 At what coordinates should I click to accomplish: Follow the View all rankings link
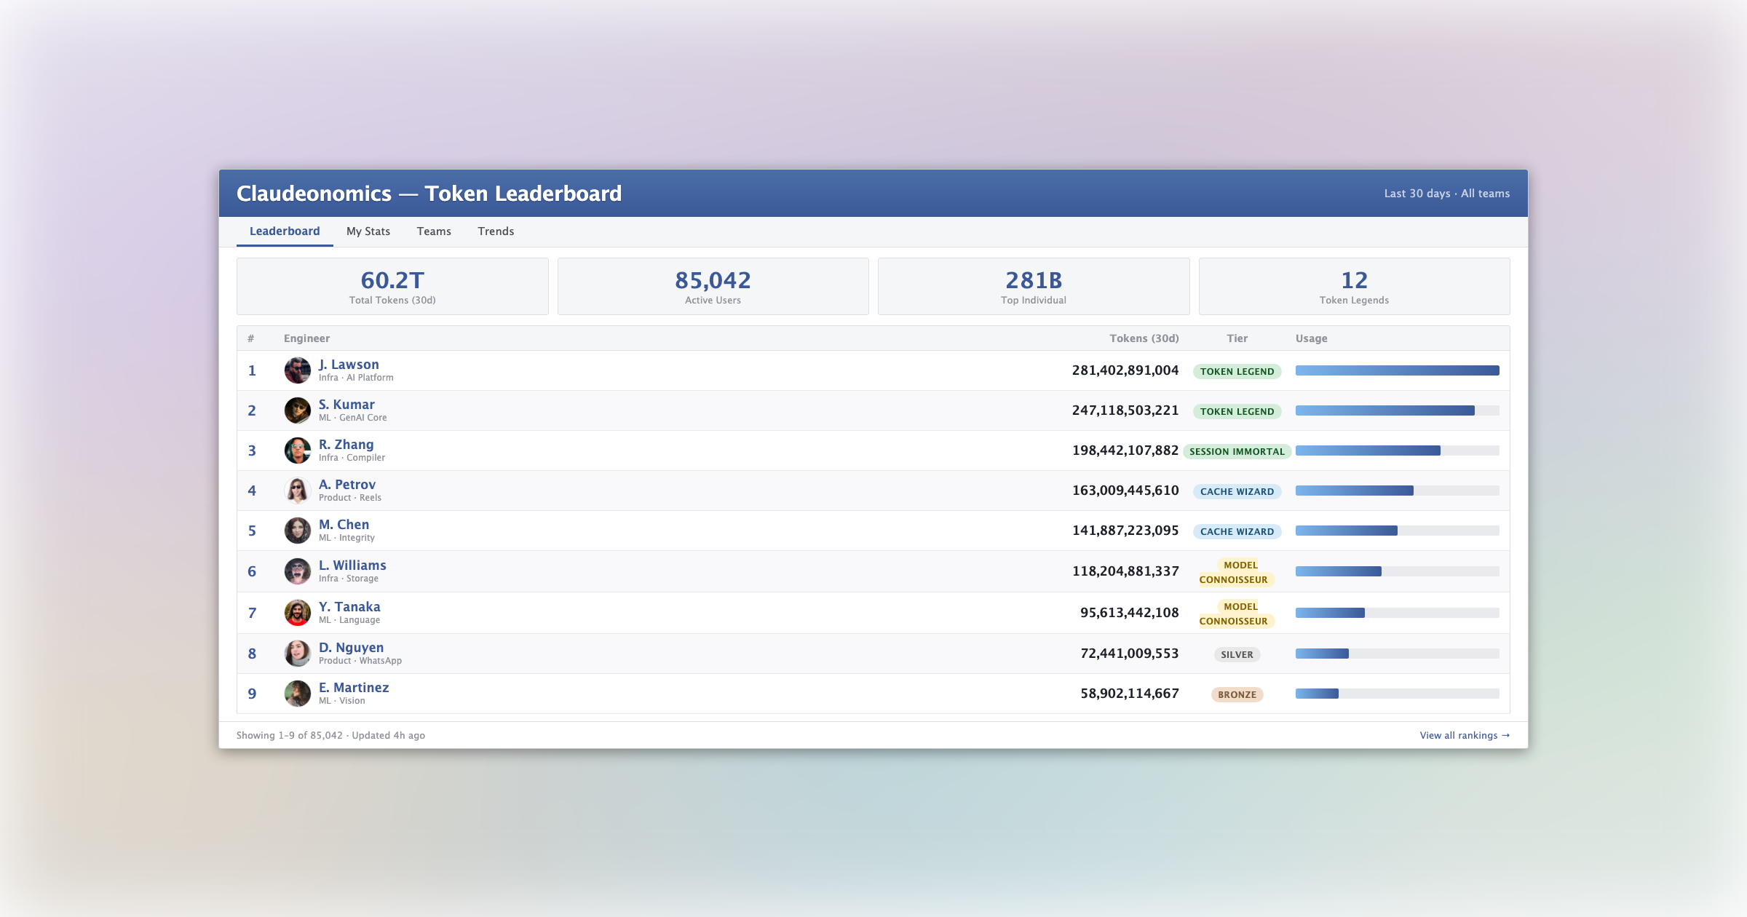click(1465, 735)
